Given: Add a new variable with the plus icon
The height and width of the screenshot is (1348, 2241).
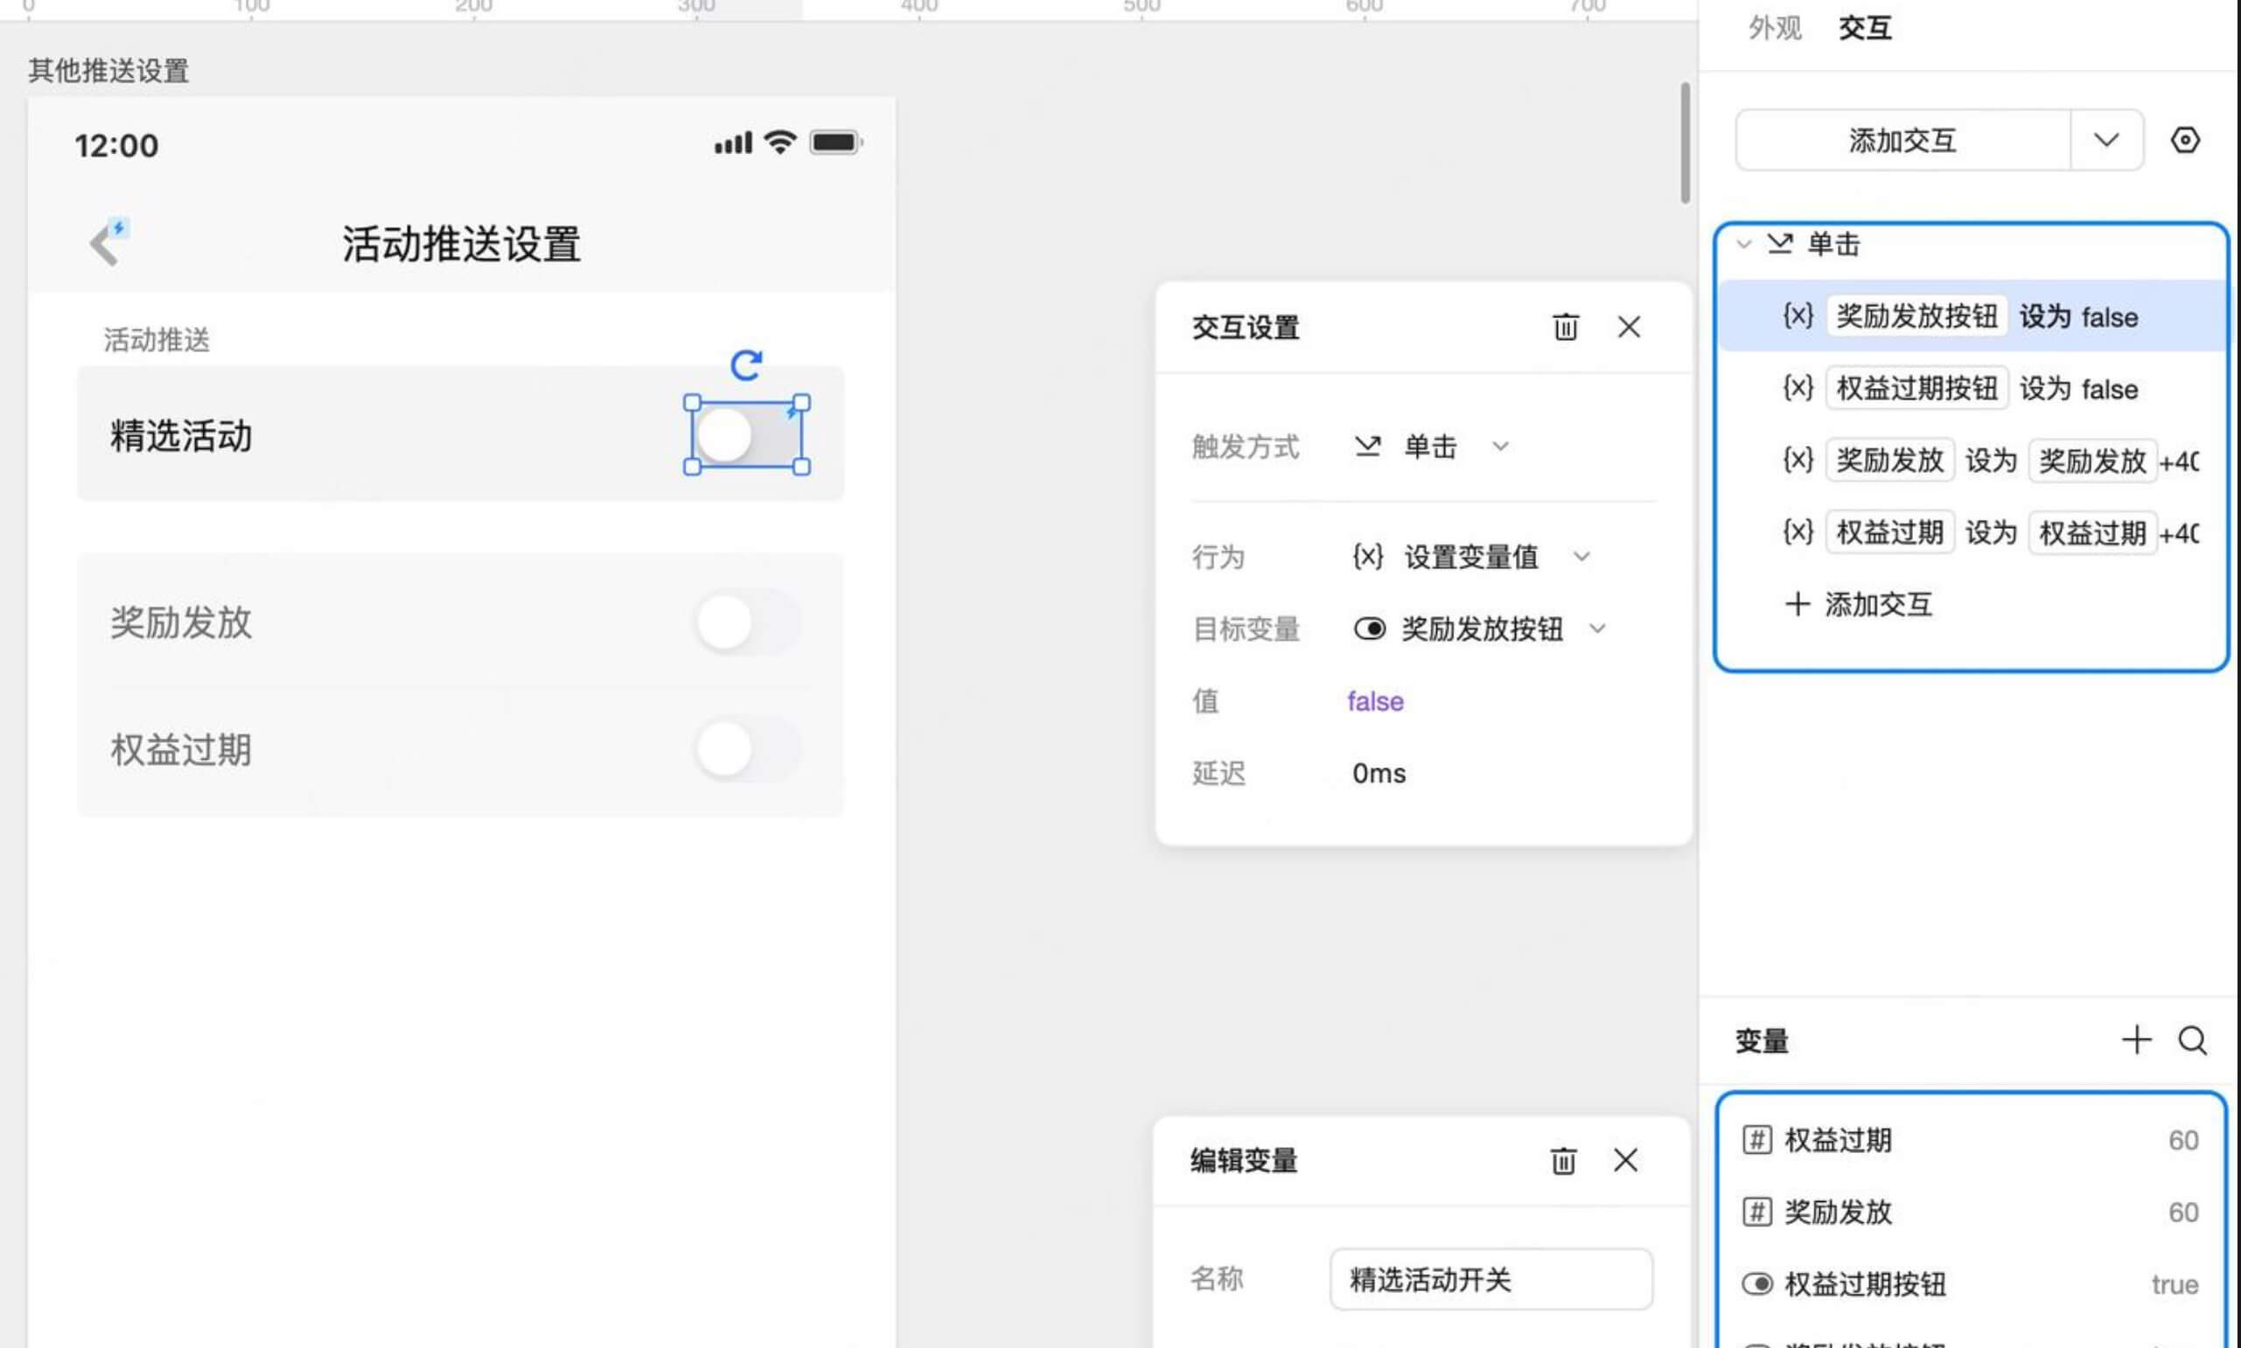Looking at the screenshot, I should coord(2135,1040).
